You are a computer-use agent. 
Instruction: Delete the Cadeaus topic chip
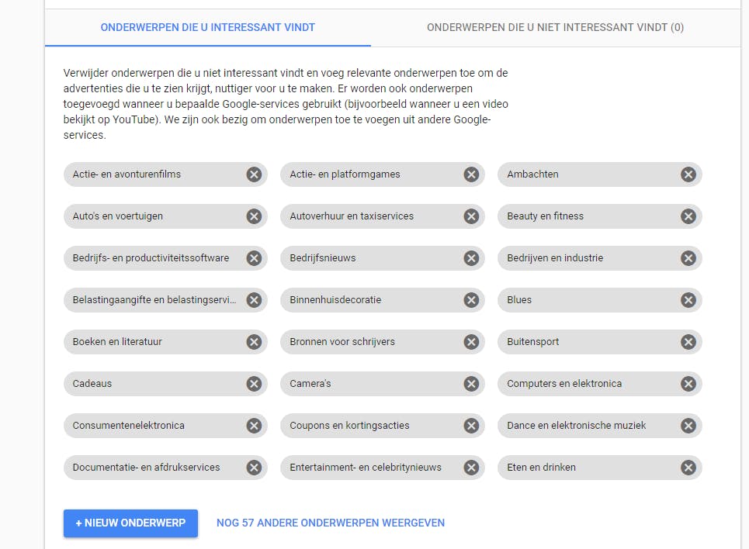(x=254, y=384)
